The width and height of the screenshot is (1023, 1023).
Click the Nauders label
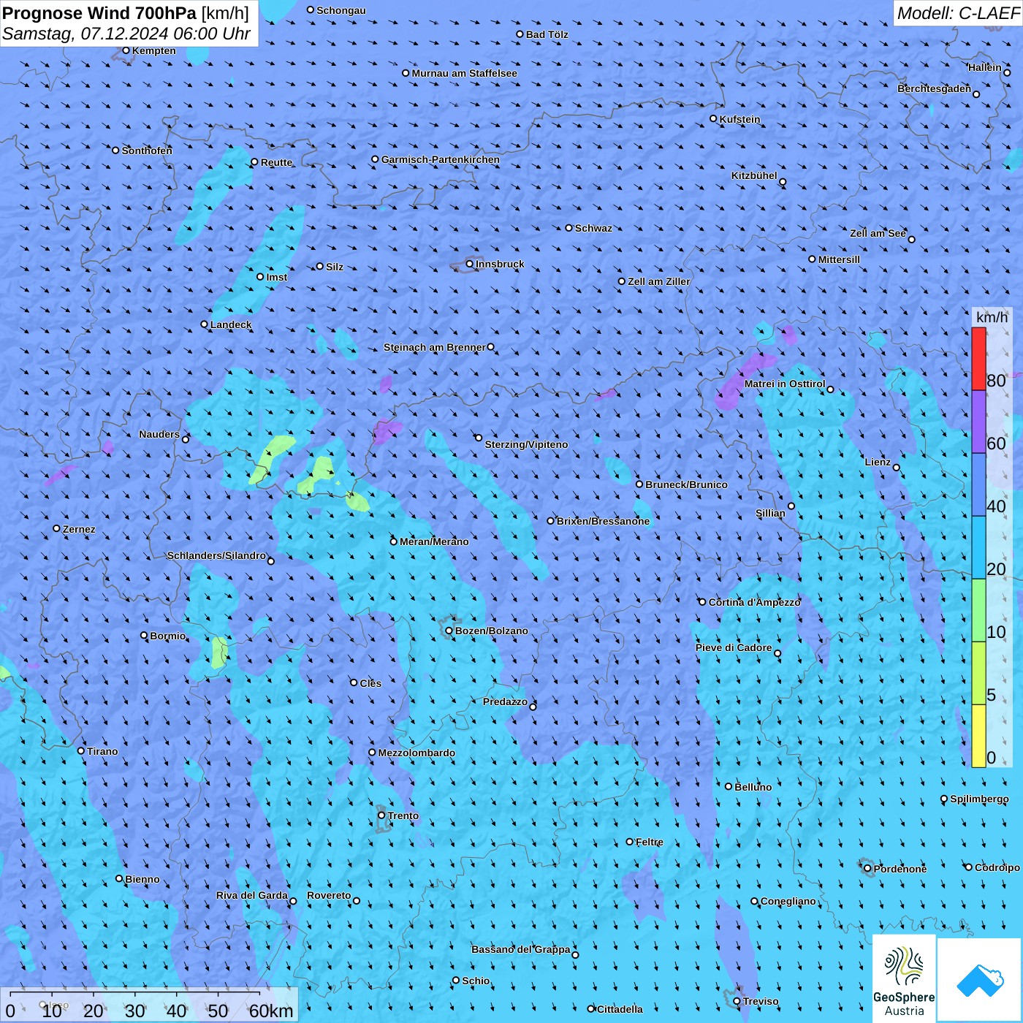[159, 434]
